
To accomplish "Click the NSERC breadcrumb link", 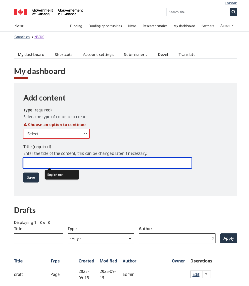I will (39, 37).
